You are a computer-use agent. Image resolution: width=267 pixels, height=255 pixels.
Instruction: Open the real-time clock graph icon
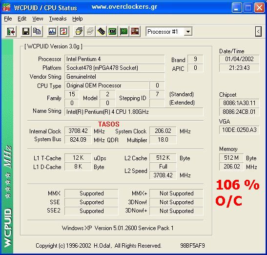tap(52, 32)
